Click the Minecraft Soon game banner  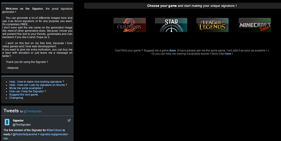click(255, 25)
